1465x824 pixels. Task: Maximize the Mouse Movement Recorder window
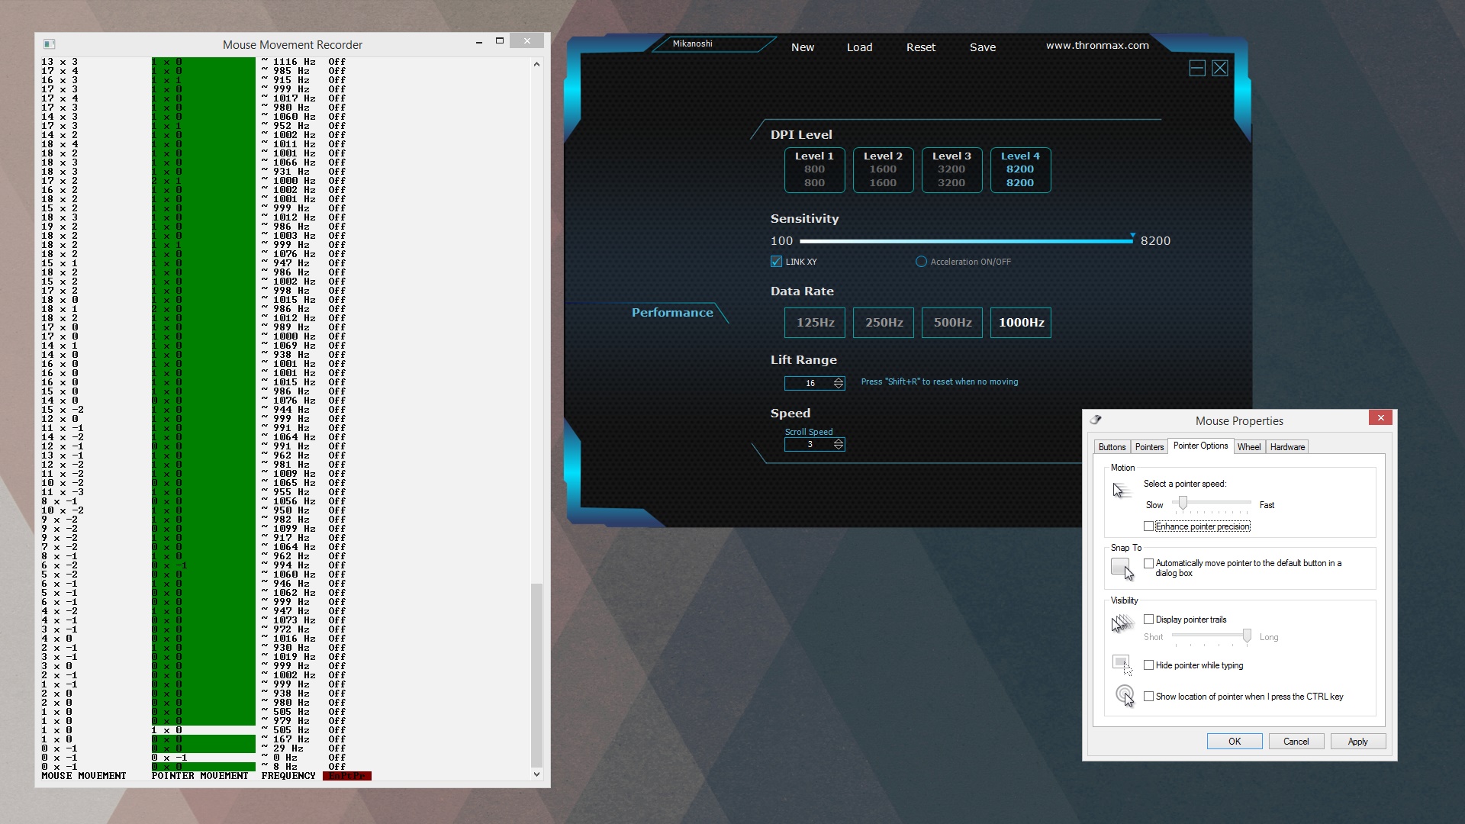pos(500,41)
